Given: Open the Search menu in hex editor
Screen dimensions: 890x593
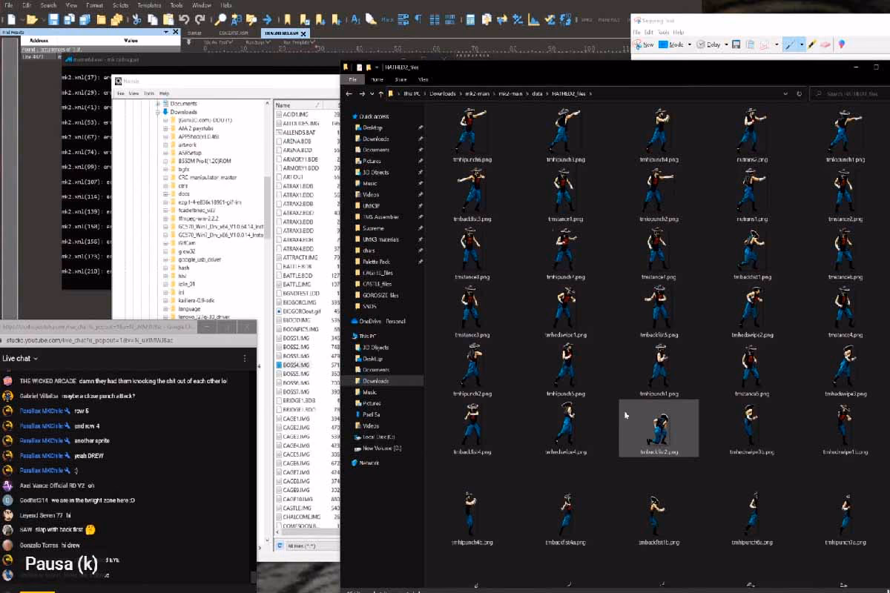Looking at the screenshot, I should point(48,4).
